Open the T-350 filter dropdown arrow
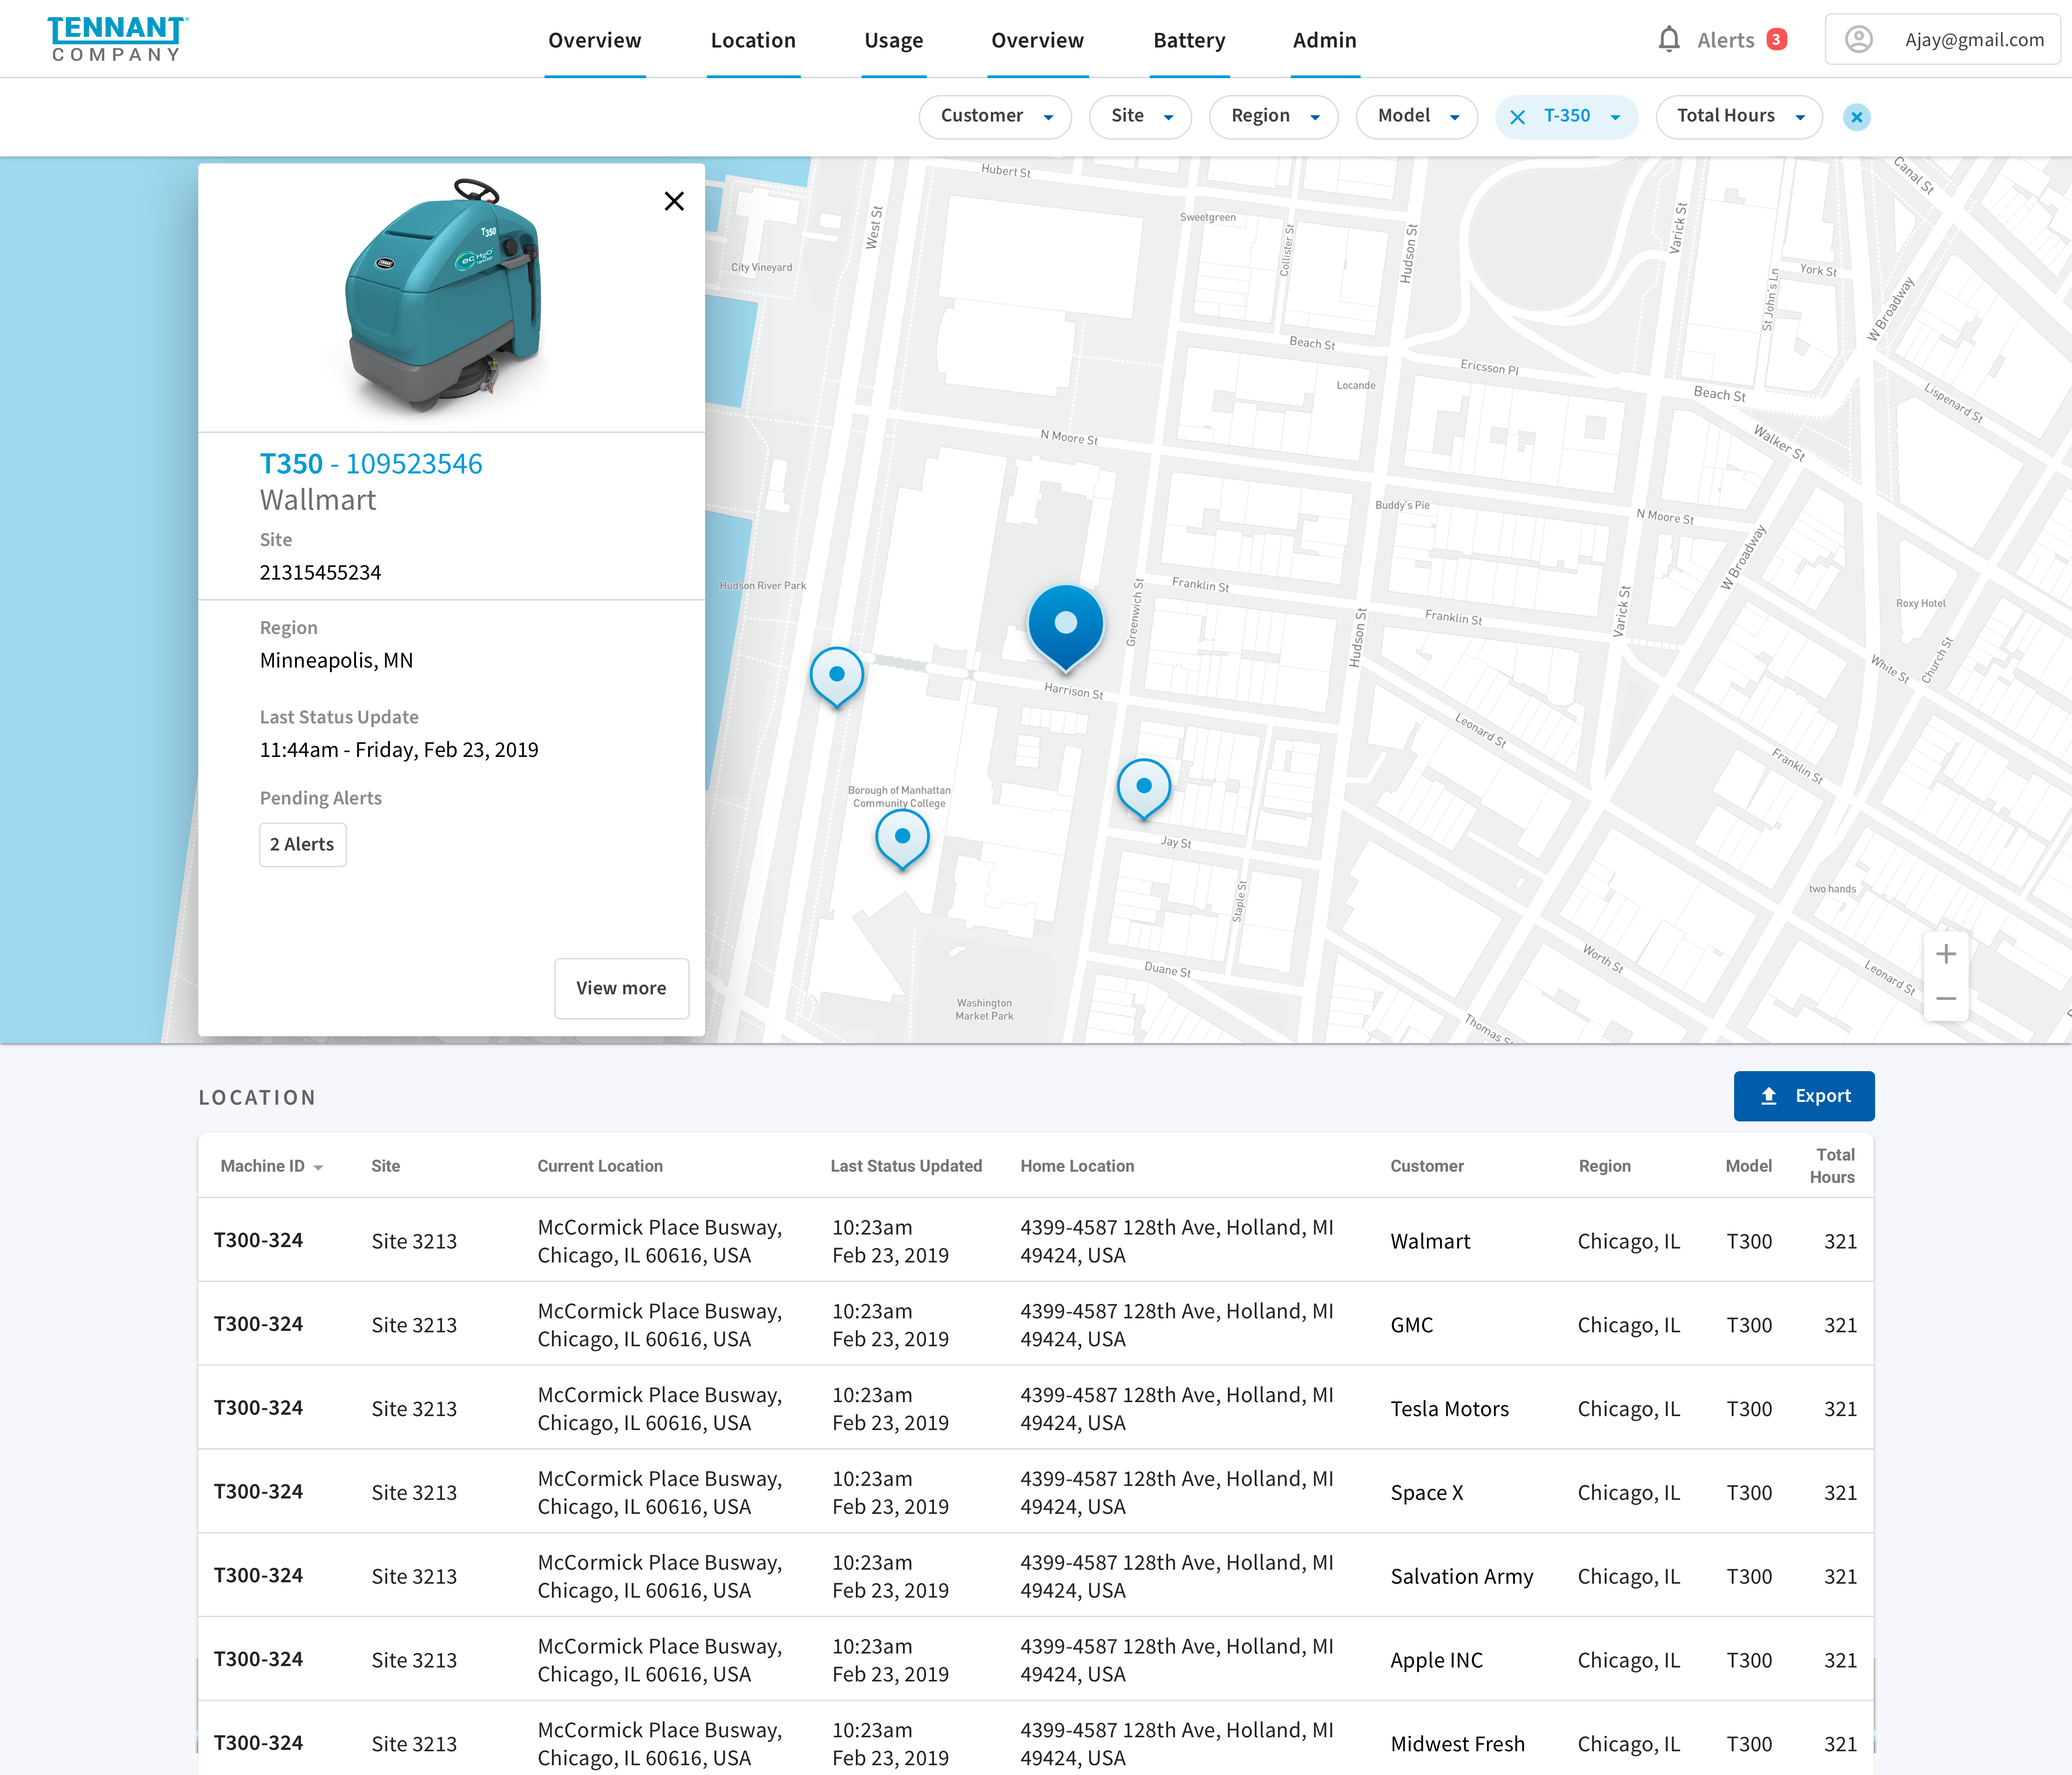 pos(1615,118)
